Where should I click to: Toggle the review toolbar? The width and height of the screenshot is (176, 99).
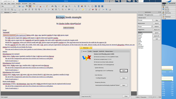tap(102, 6)
